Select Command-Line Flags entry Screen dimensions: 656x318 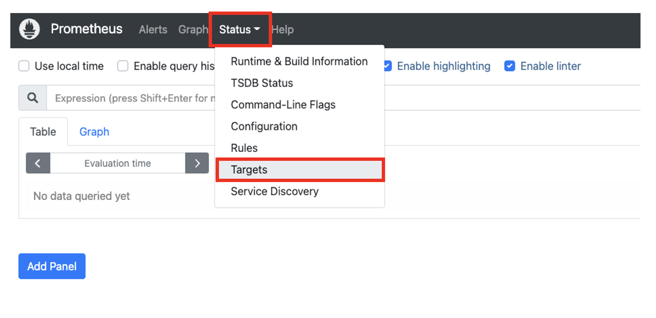(299, 105)
